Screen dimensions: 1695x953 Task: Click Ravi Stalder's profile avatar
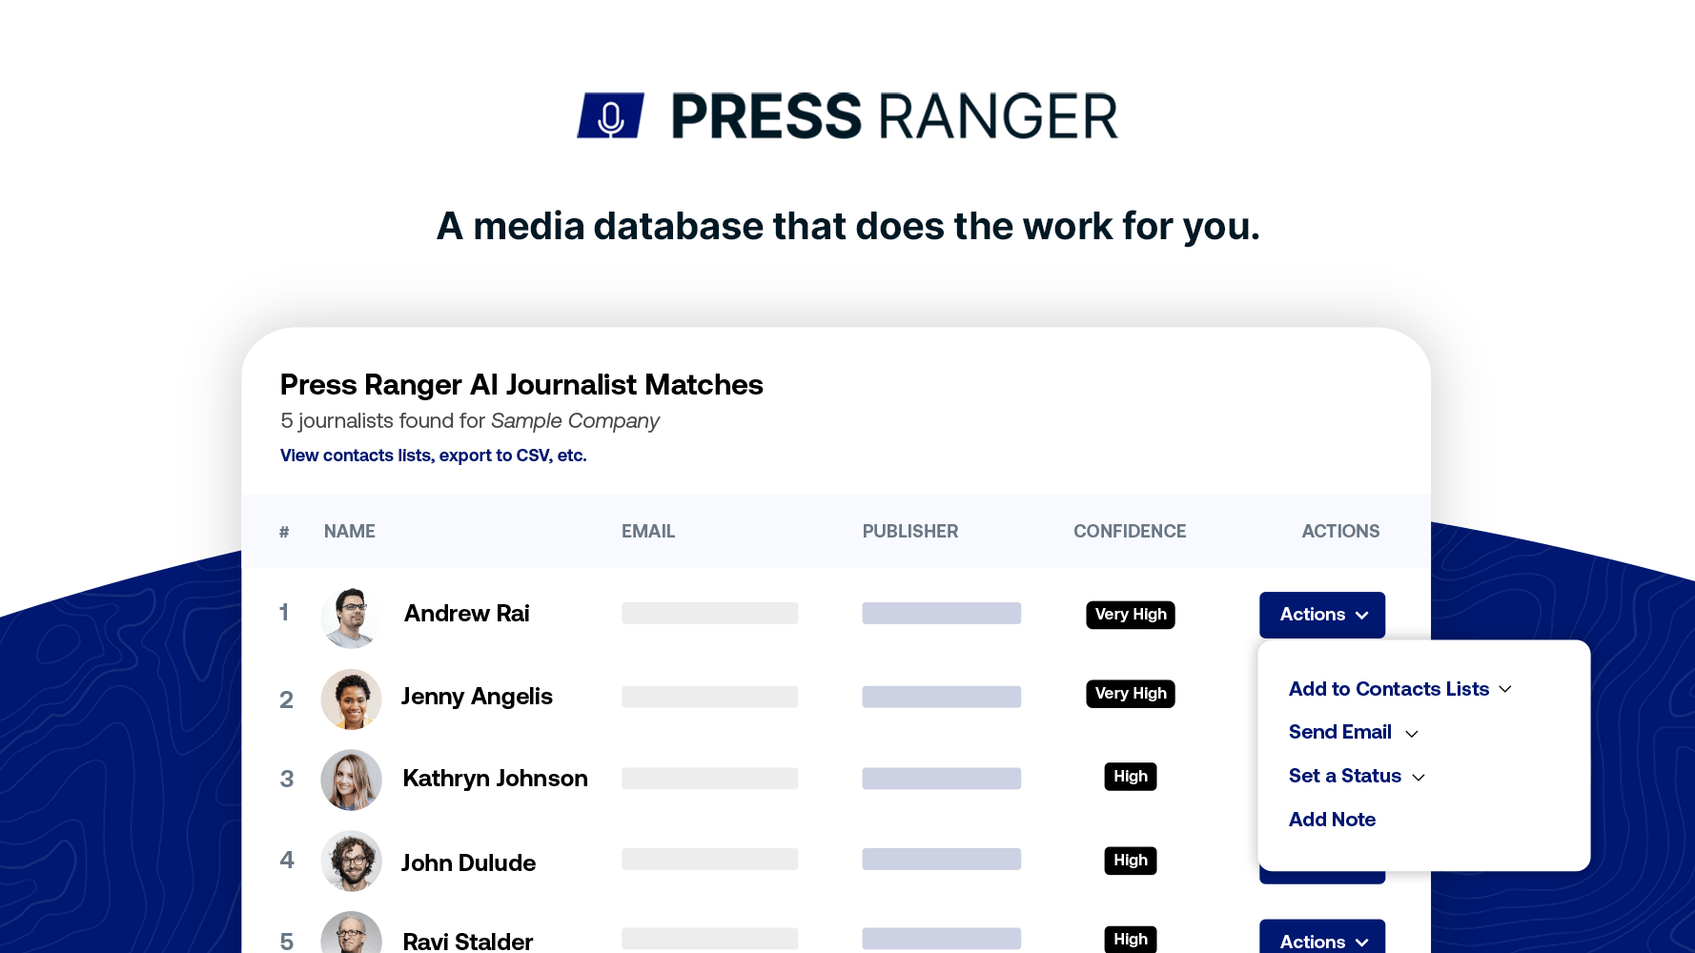351,937
